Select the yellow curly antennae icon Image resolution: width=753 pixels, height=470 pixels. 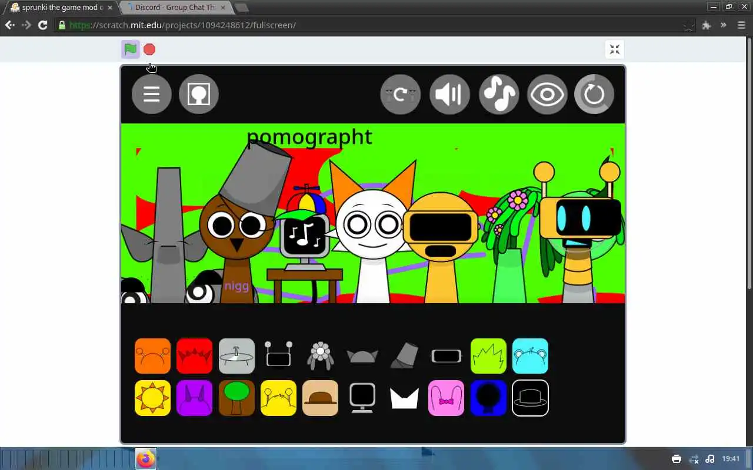point(278,398)
